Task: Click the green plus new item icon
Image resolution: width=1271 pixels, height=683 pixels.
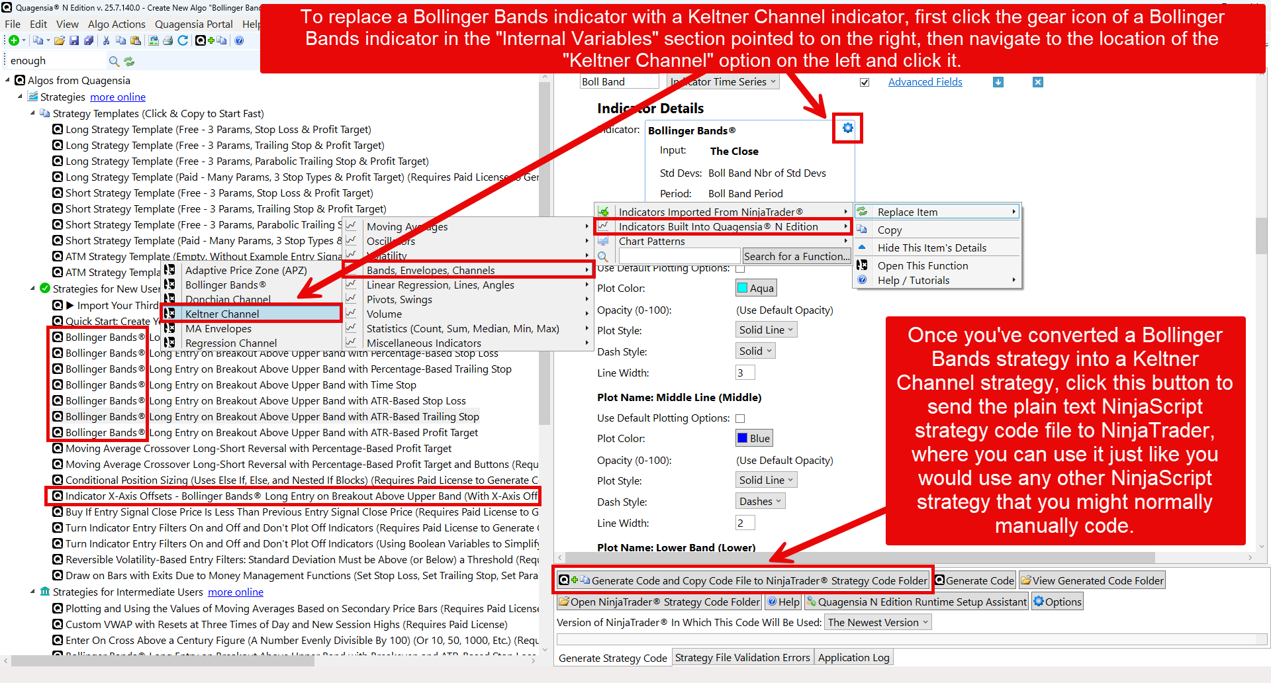Action: coord(13,40)
